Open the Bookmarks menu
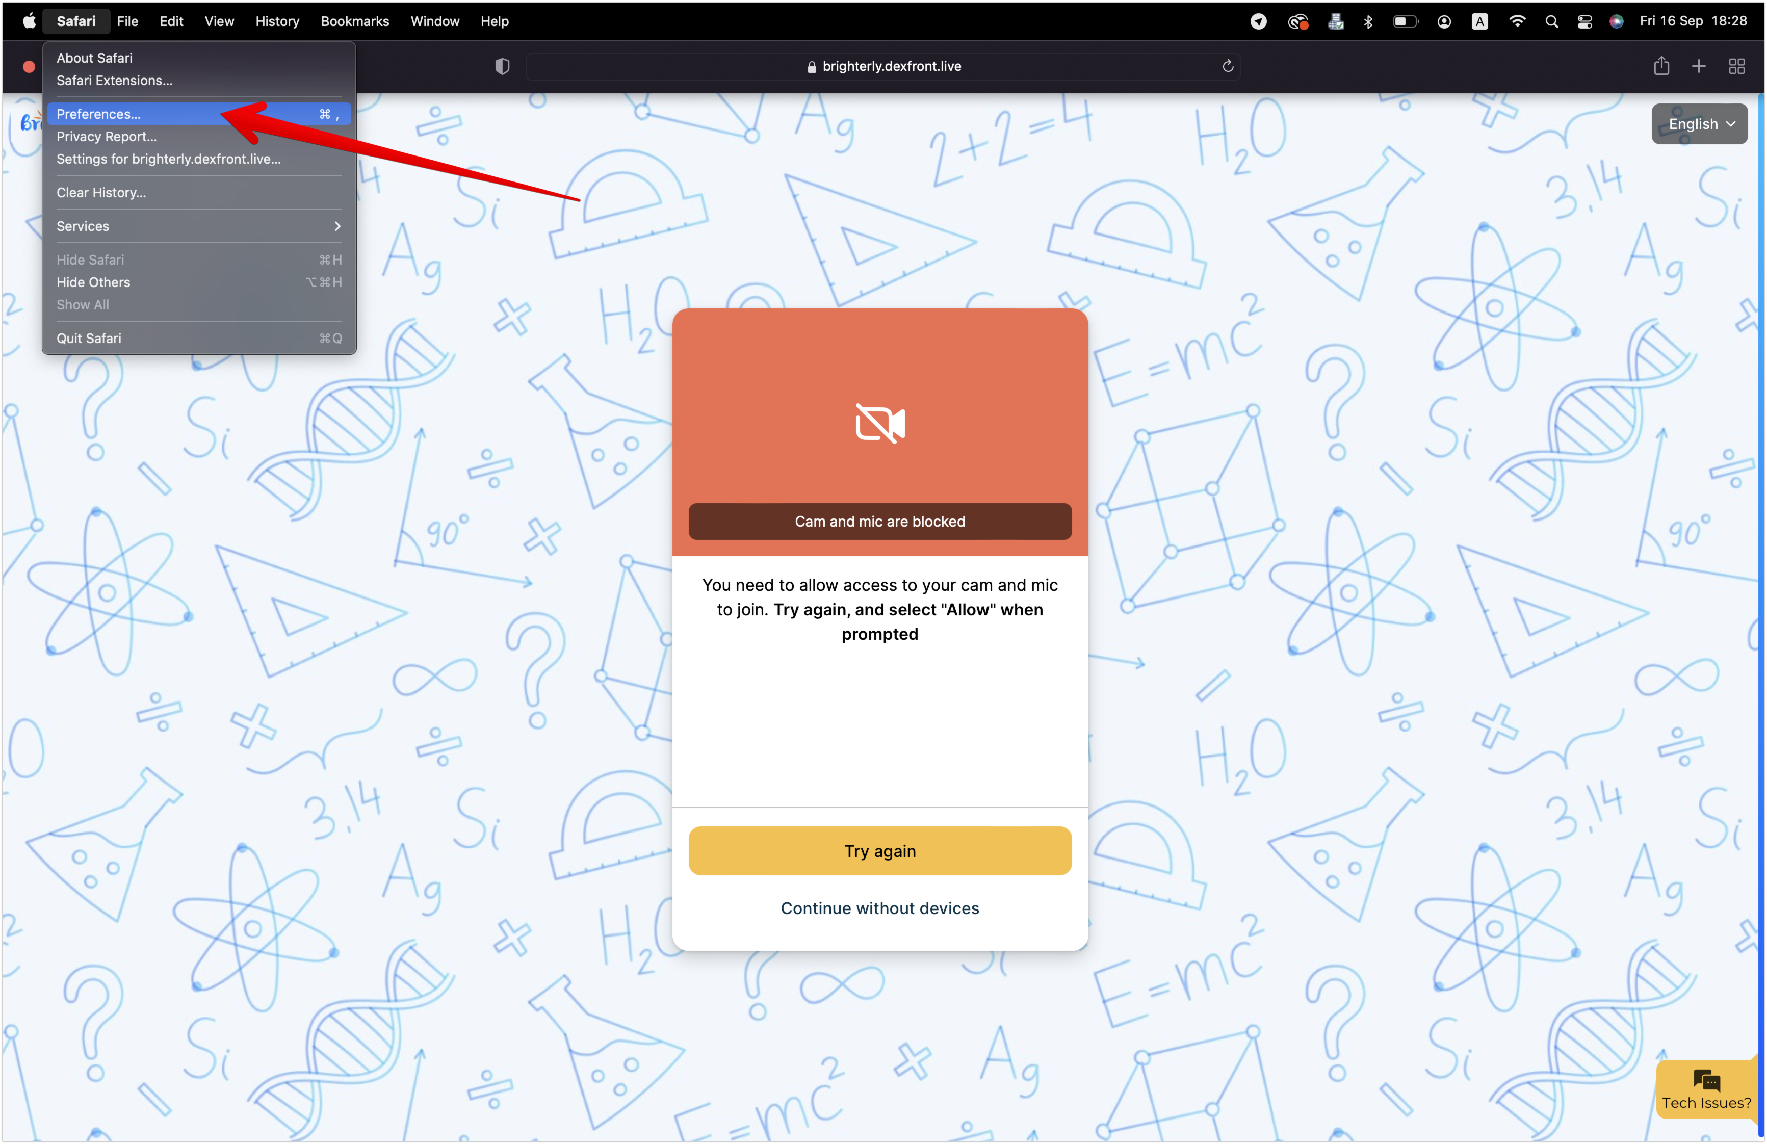Image resolution: width=1767 pixels, height=1144 pixels. 354,21
